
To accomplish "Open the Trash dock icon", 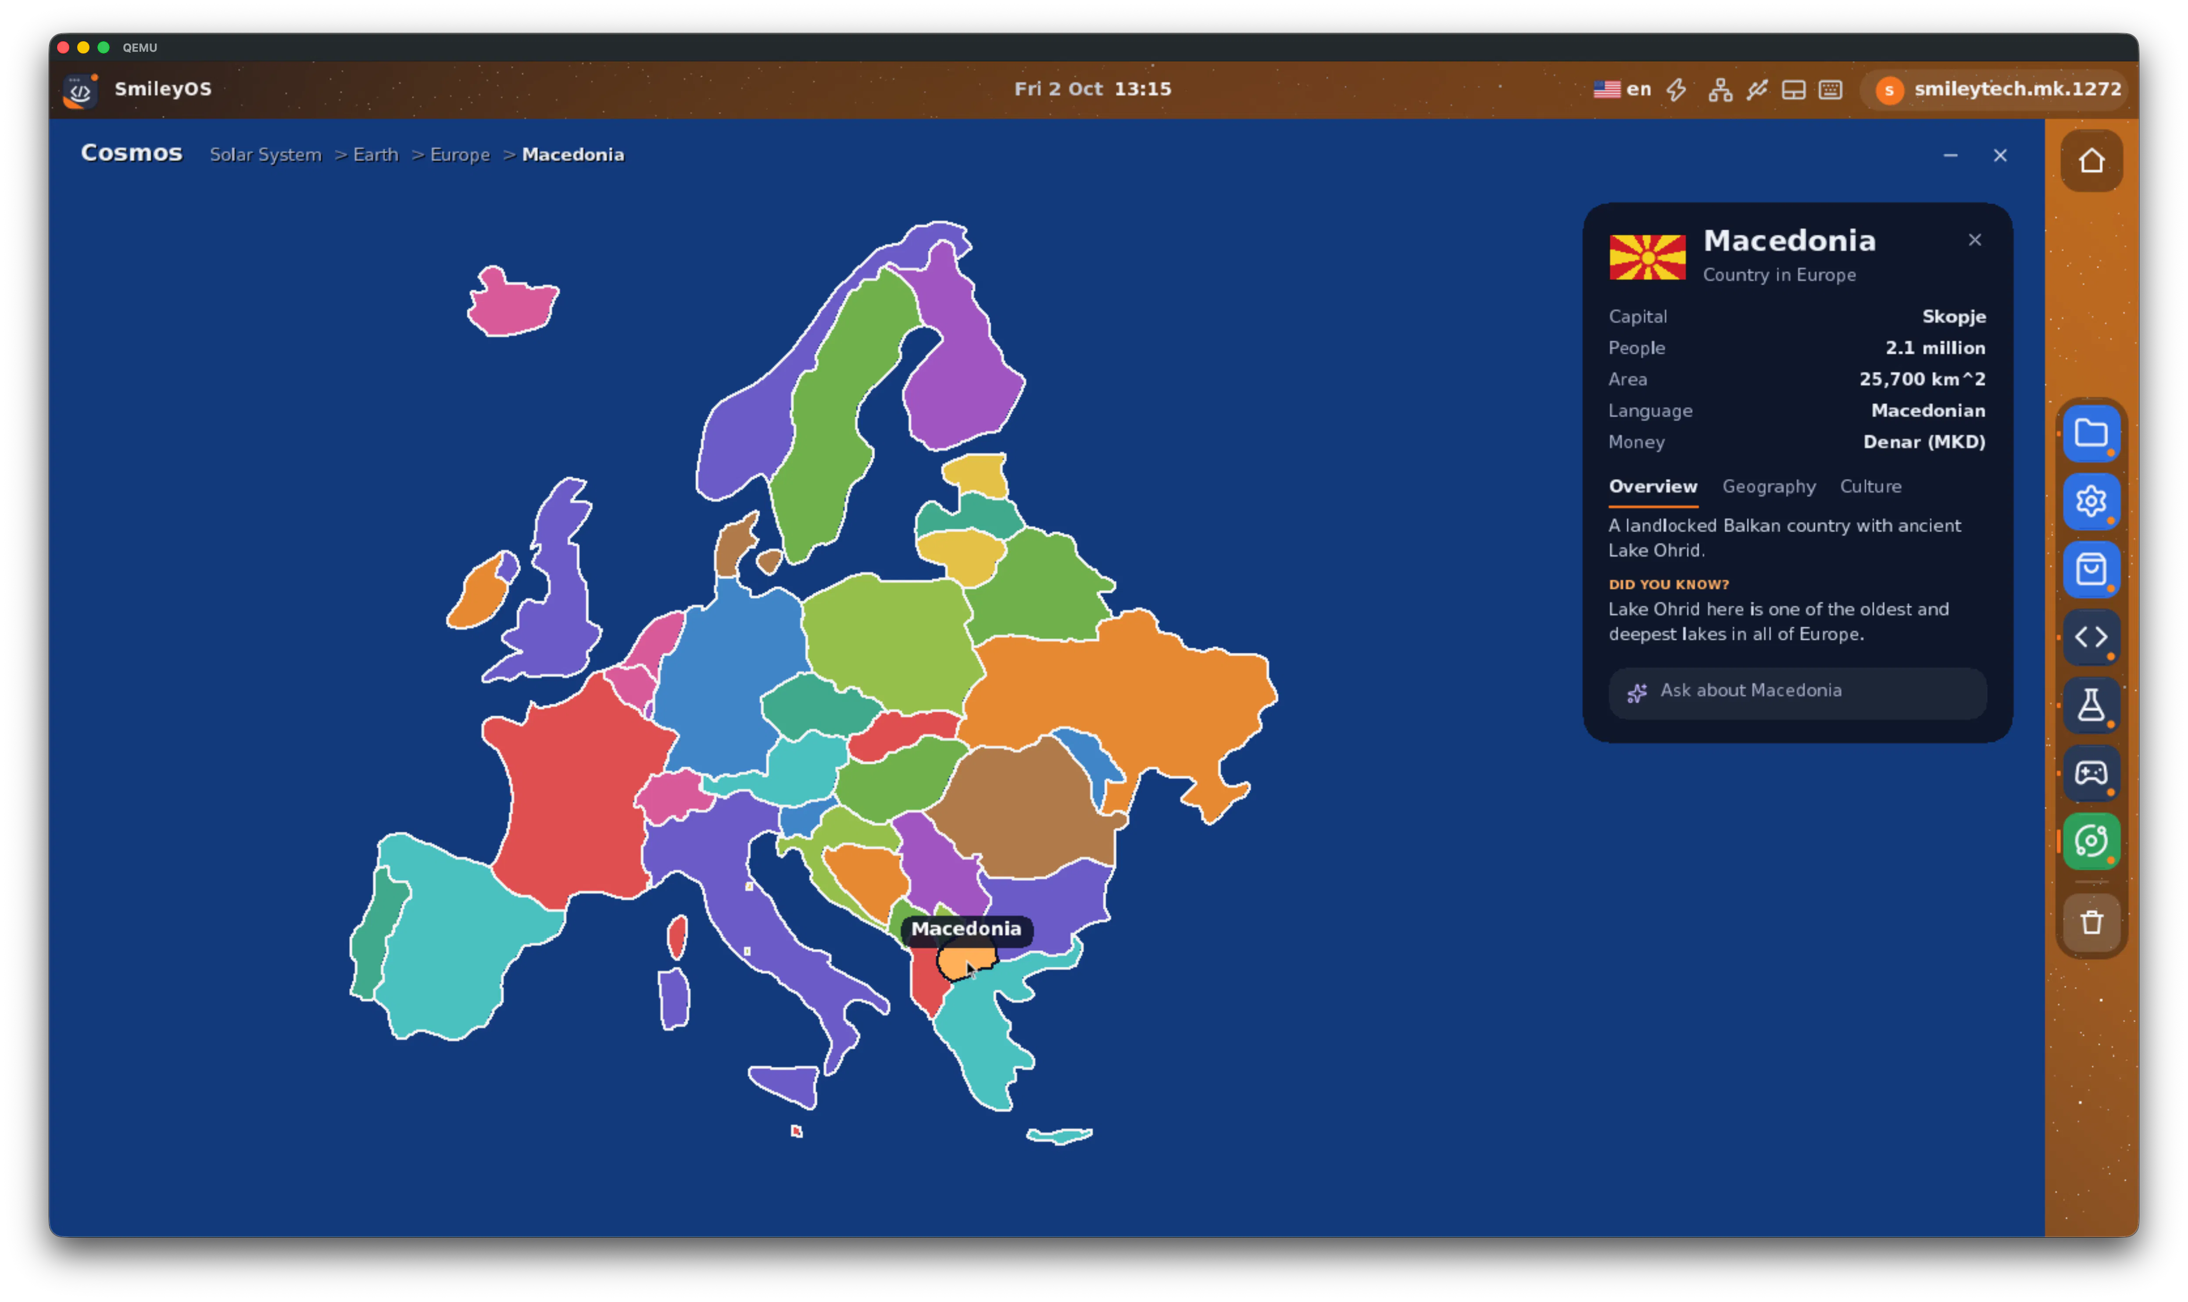I will click(x=2091, y=922).
